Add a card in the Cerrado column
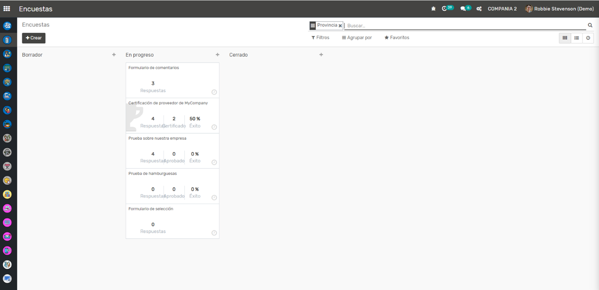 click(321, 55)
